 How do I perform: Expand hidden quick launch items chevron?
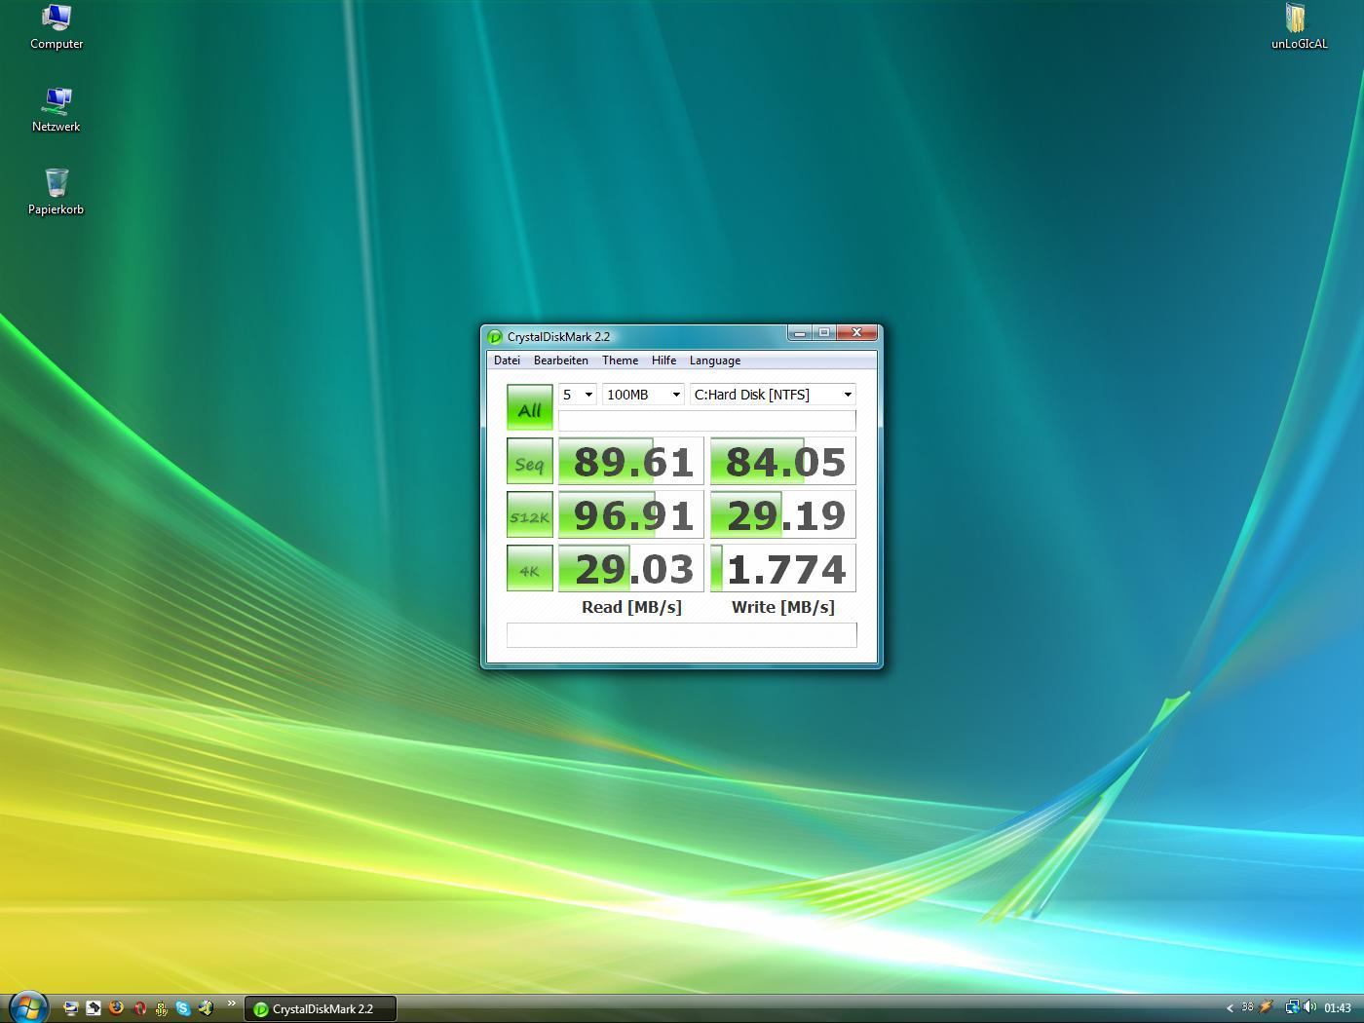232,1004
